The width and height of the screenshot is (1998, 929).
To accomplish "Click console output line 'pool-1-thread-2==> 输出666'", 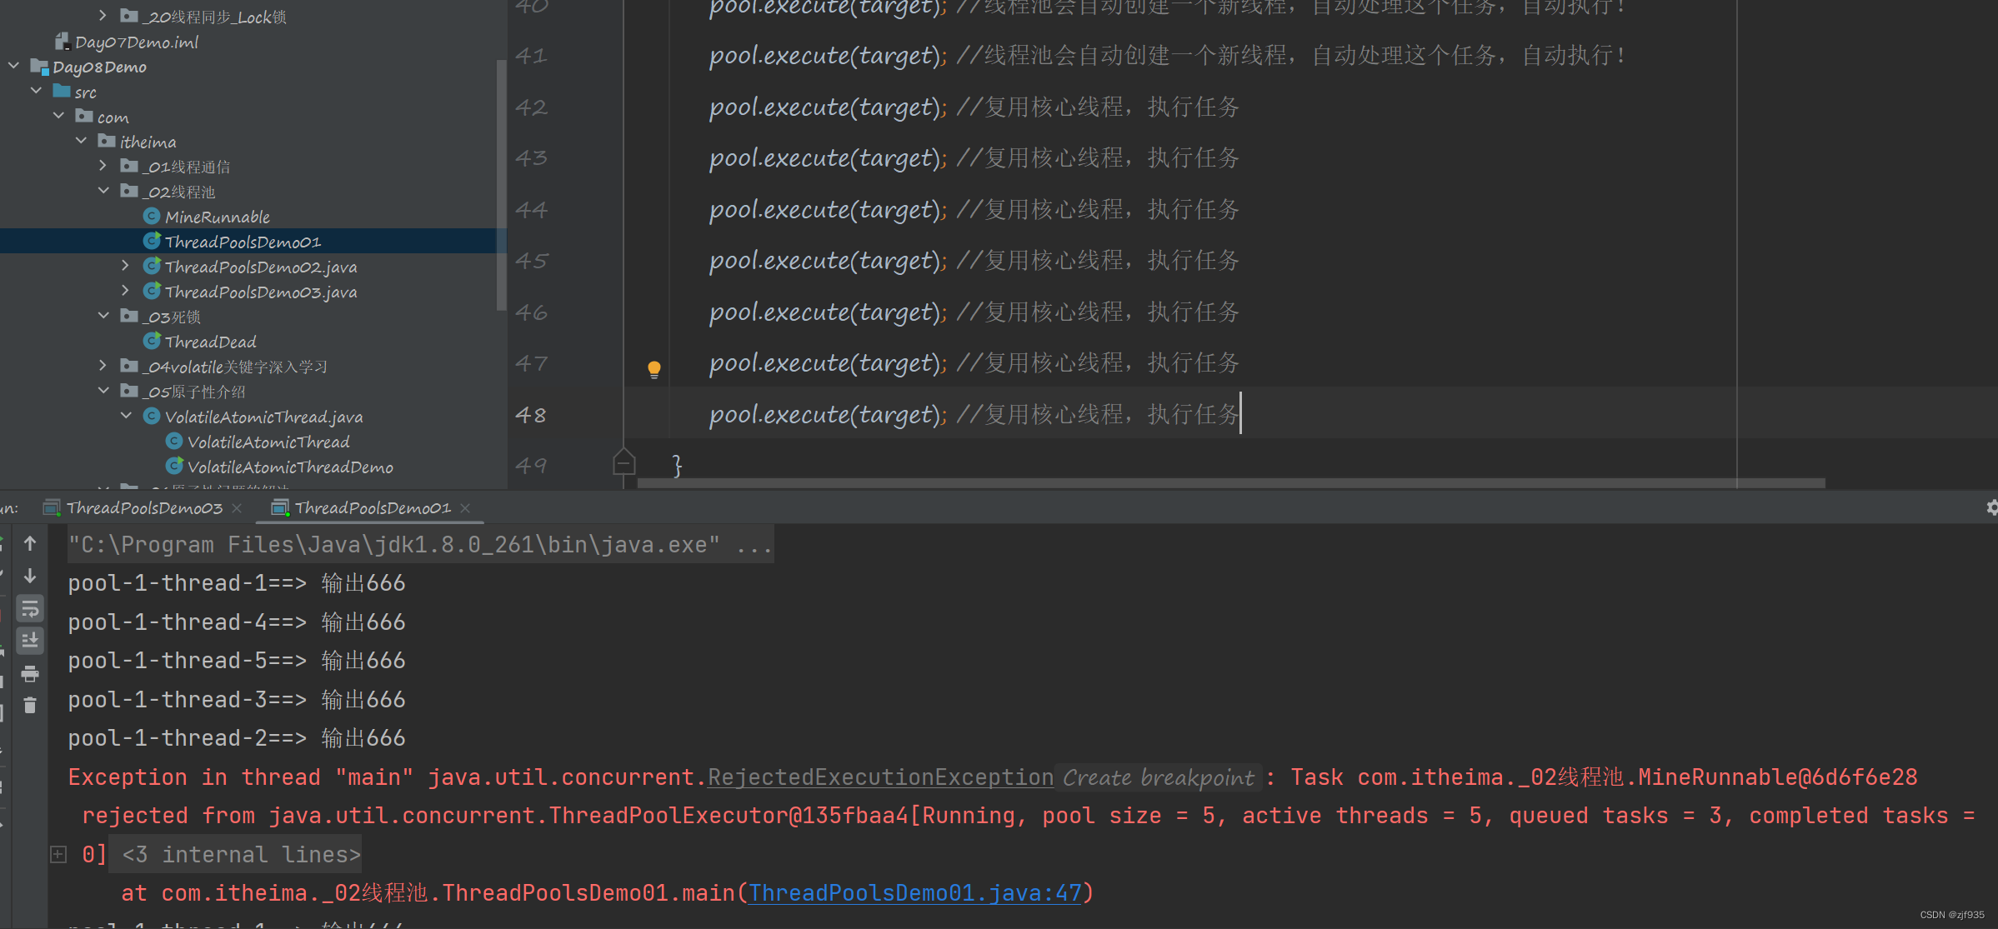I will (237, 738).
